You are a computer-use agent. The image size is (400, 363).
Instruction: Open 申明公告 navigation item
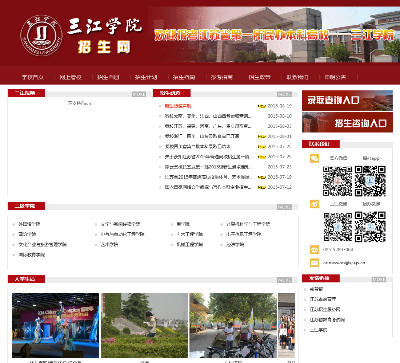[335, 77]
